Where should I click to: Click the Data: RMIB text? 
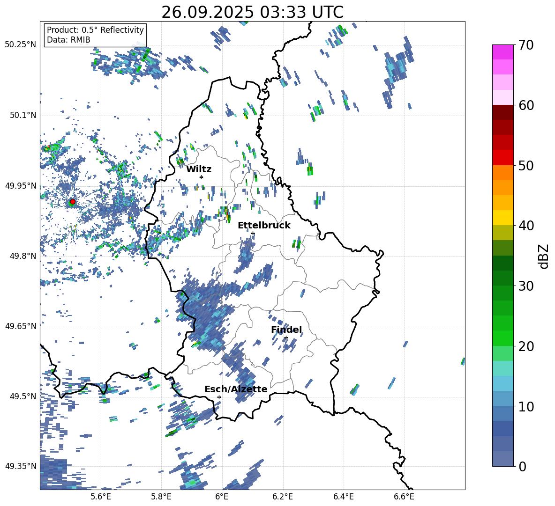[x=68, y=40]
